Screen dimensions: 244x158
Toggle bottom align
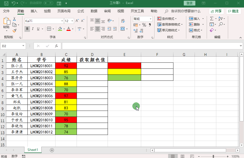[x=103, y=21]
